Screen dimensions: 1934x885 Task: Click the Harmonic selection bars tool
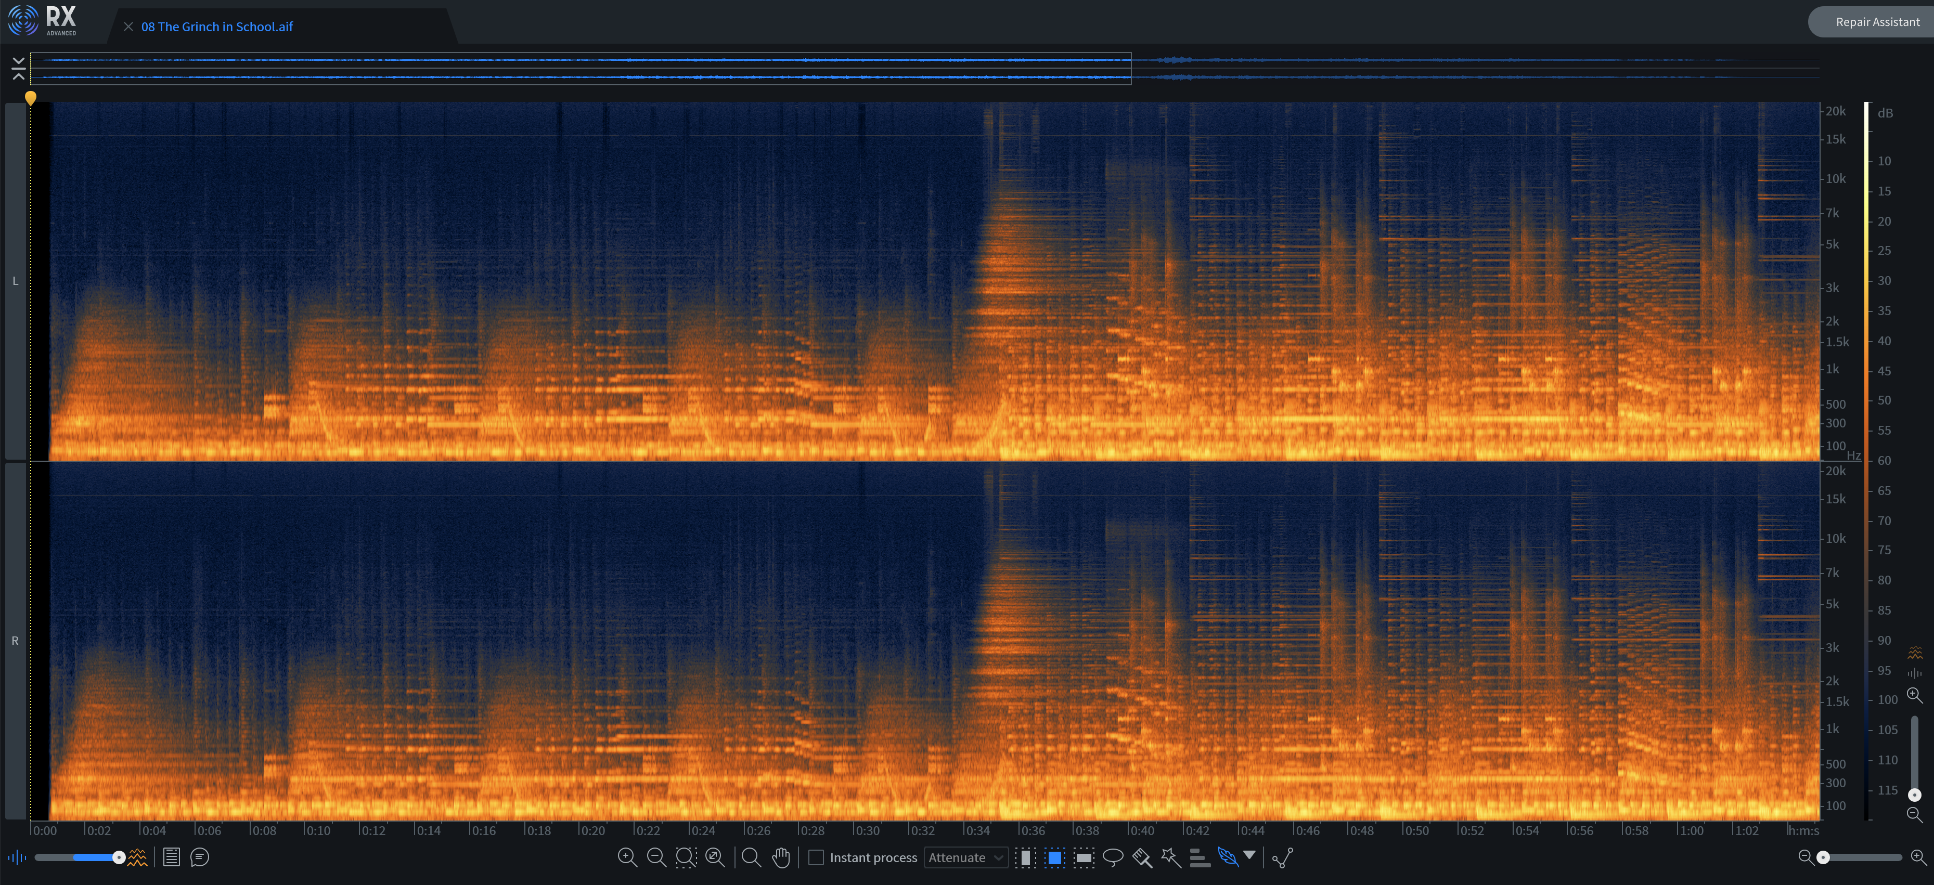coord(1200,857)
